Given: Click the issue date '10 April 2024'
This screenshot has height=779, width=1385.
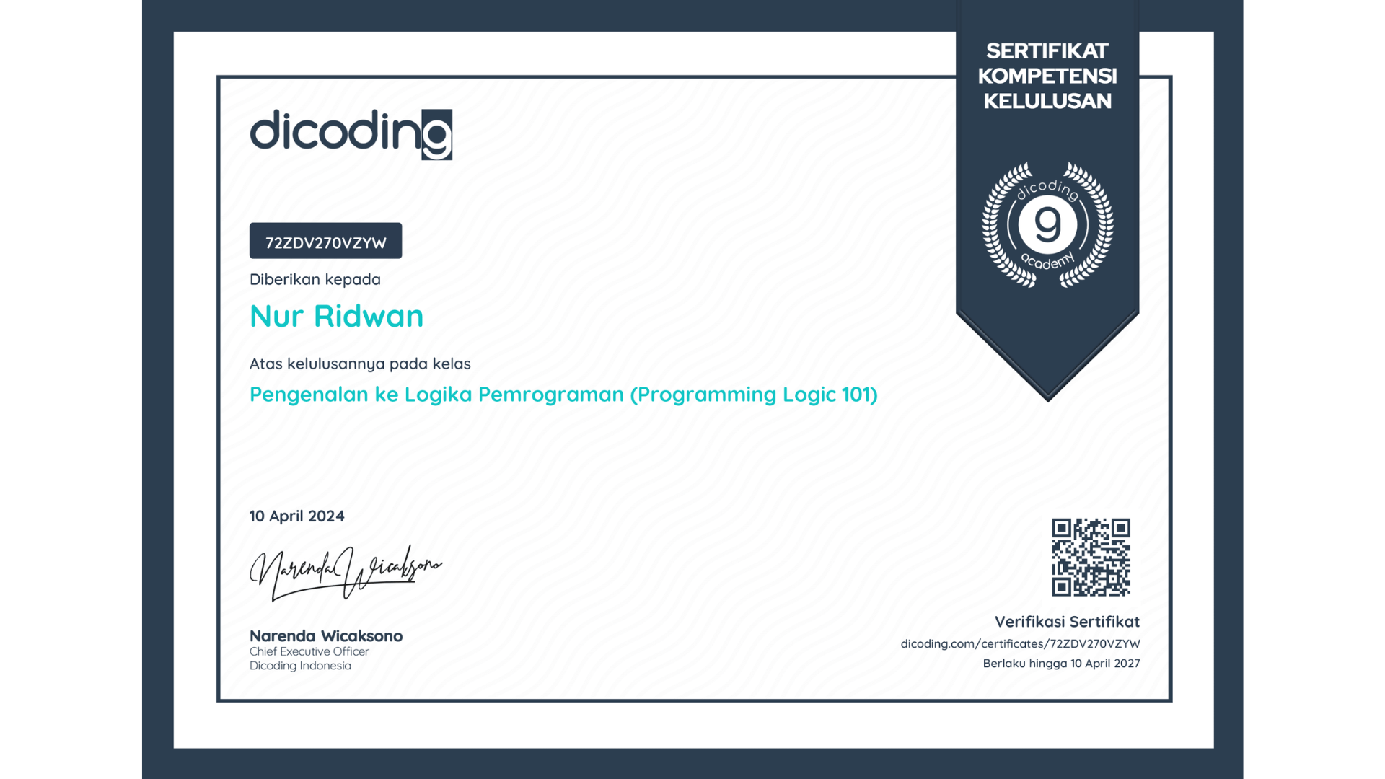Looking at the screenshot, I should point(297,516).
